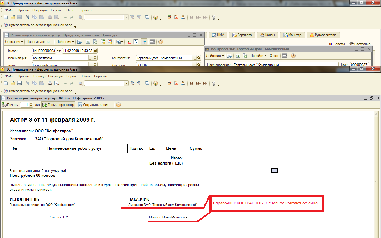This screenshot has height=238, width=381.
Task: Open Таблица menu in front window
Action: [x=39, y=76]
